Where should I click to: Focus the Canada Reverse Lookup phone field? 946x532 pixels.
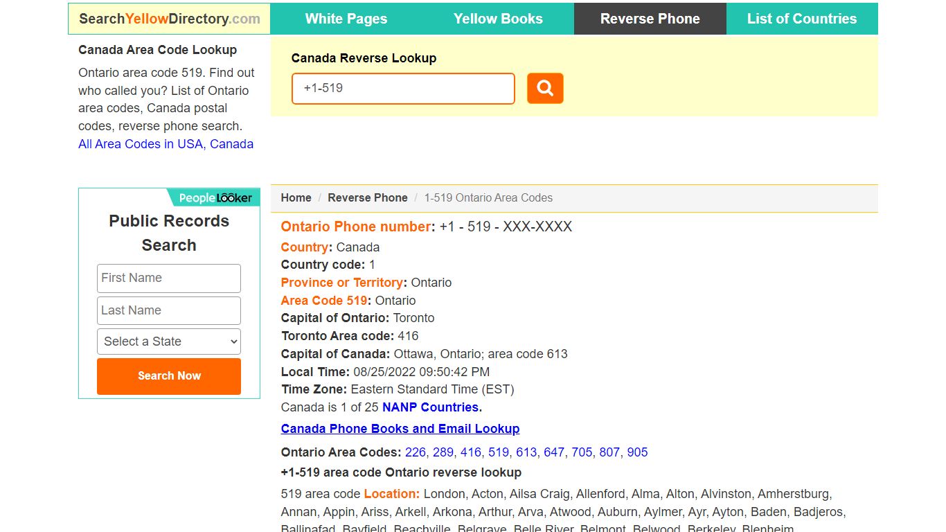pyautogui.click(x=403, y=89)
